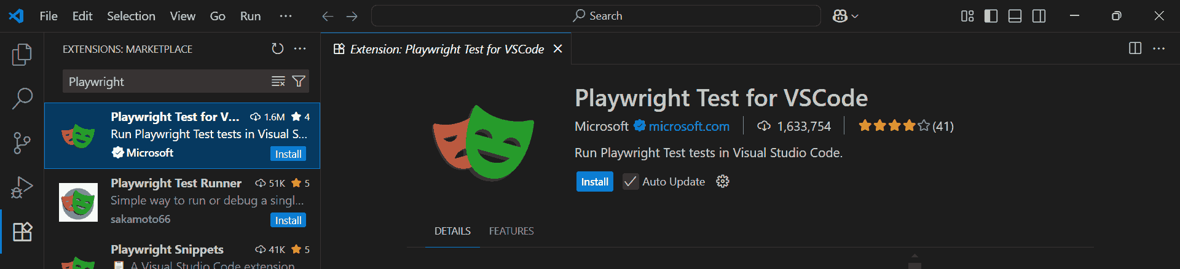The width and height of the screenshot is (1180, 269).
Task: Open the Run and Debug view
Action: click(x=22, y=187)
